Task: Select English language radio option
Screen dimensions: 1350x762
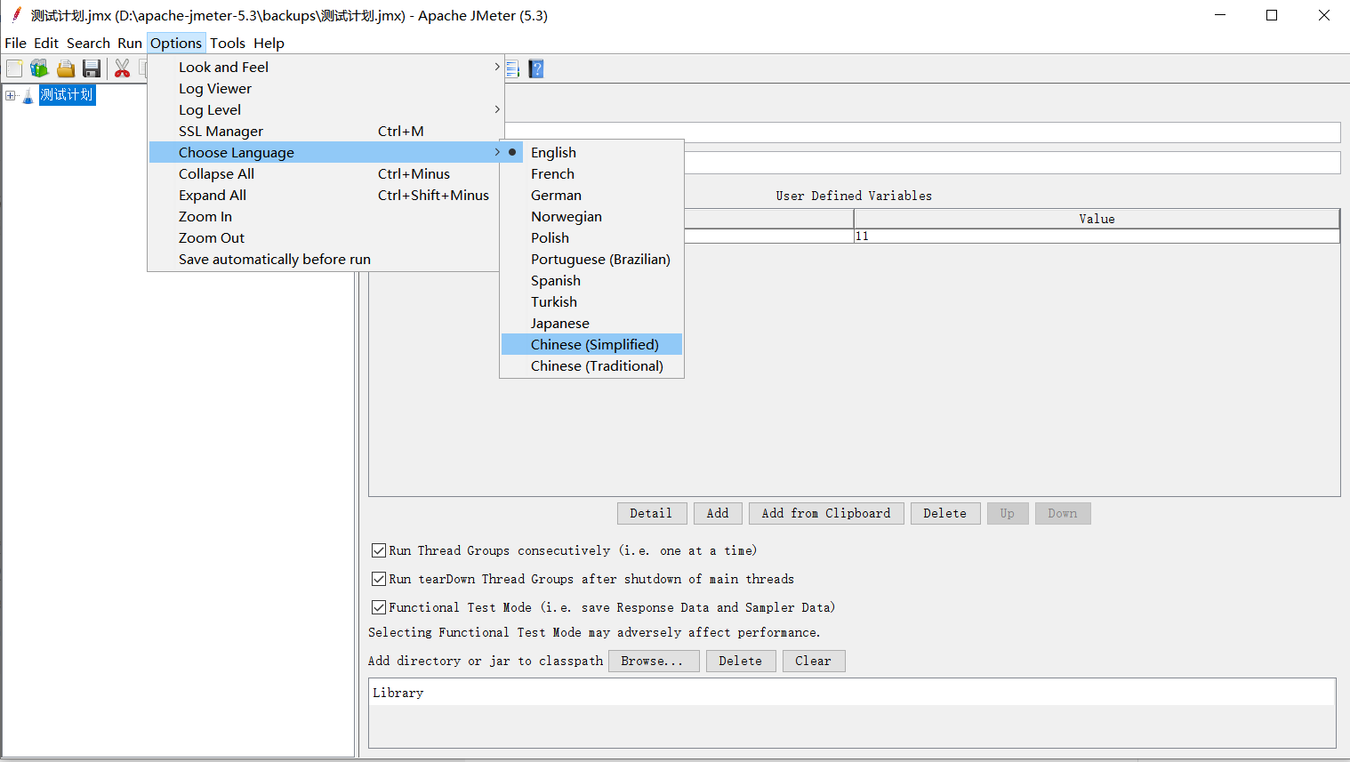Action: click(x=591, y=152)
